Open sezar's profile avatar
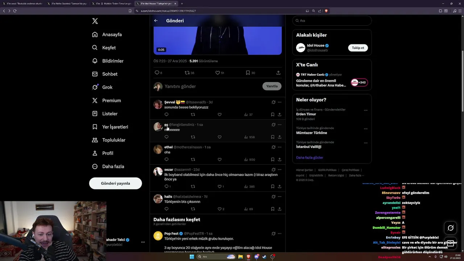Screen dimensions: 464x261 158,171
